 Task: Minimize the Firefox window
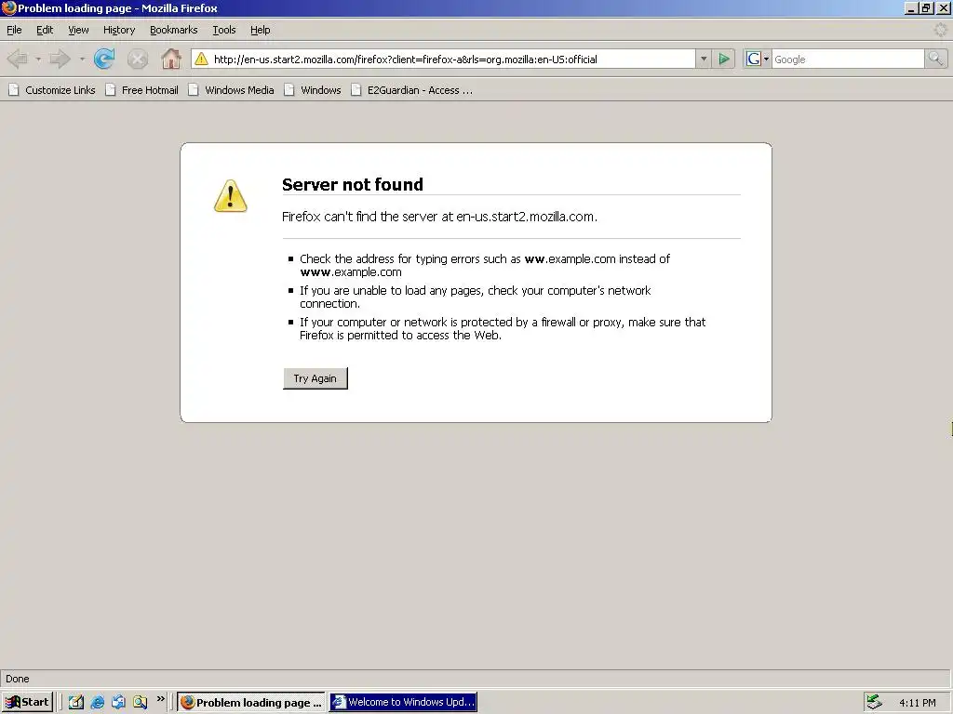pyautogui.click(x=911, y=7)
